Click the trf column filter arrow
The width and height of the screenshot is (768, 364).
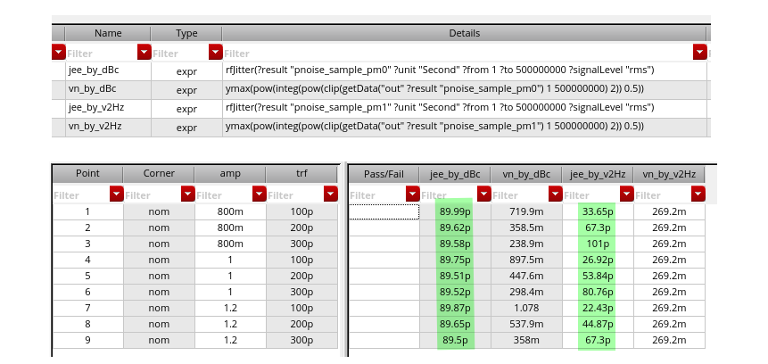(x=331, y=194)
